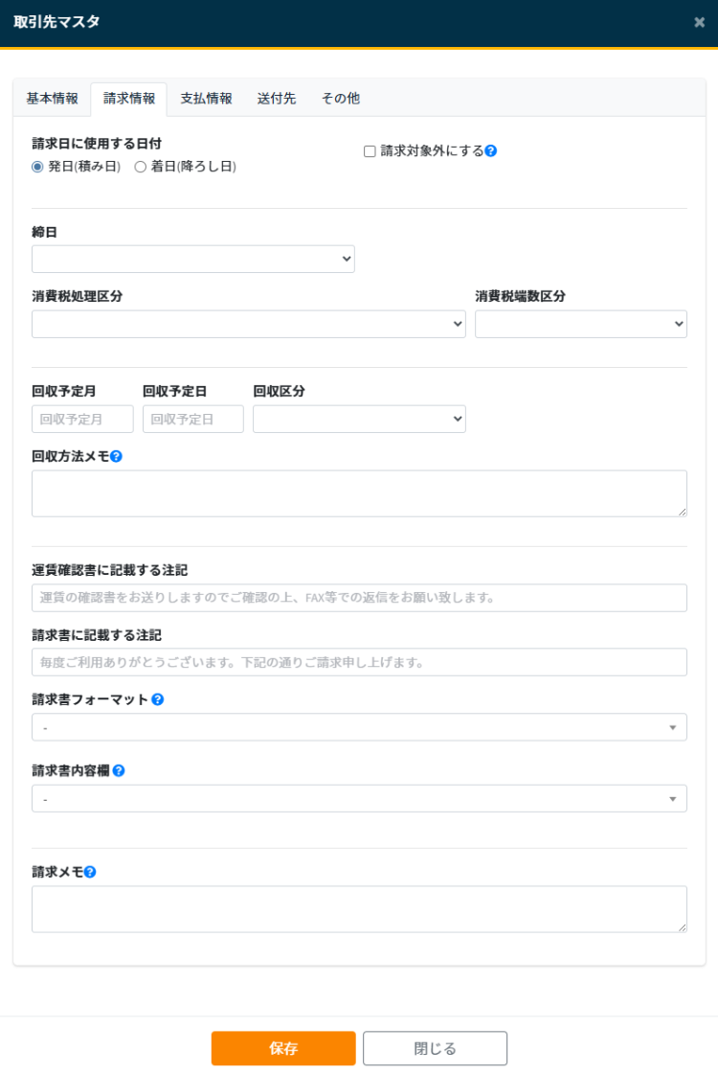Focus the 回収予定月 input field
Screen dimensions: 718x1074
click(x=82, y=419)
